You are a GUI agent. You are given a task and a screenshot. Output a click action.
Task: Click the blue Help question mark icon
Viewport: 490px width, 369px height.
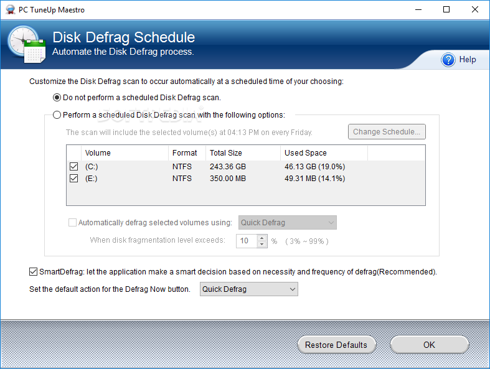(x=448, y=60)
